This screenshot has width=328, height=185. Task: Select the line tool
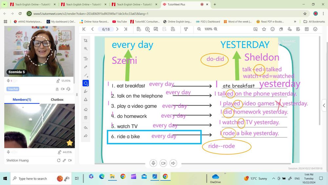(x=86, y=75)
